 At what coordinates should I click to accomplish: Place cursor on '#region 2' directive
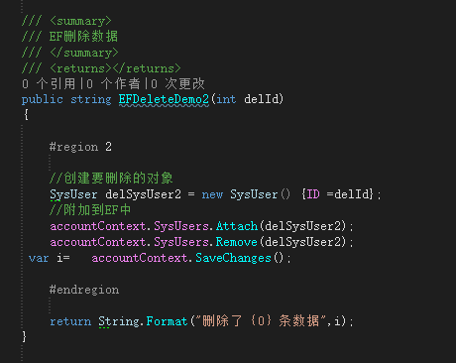[x=80, y=147]
